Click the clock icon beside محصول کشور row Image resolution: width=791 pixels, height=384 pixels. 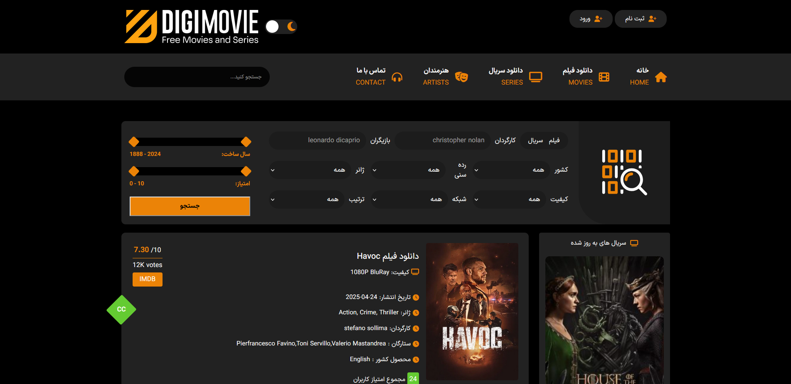click(416, 360)
